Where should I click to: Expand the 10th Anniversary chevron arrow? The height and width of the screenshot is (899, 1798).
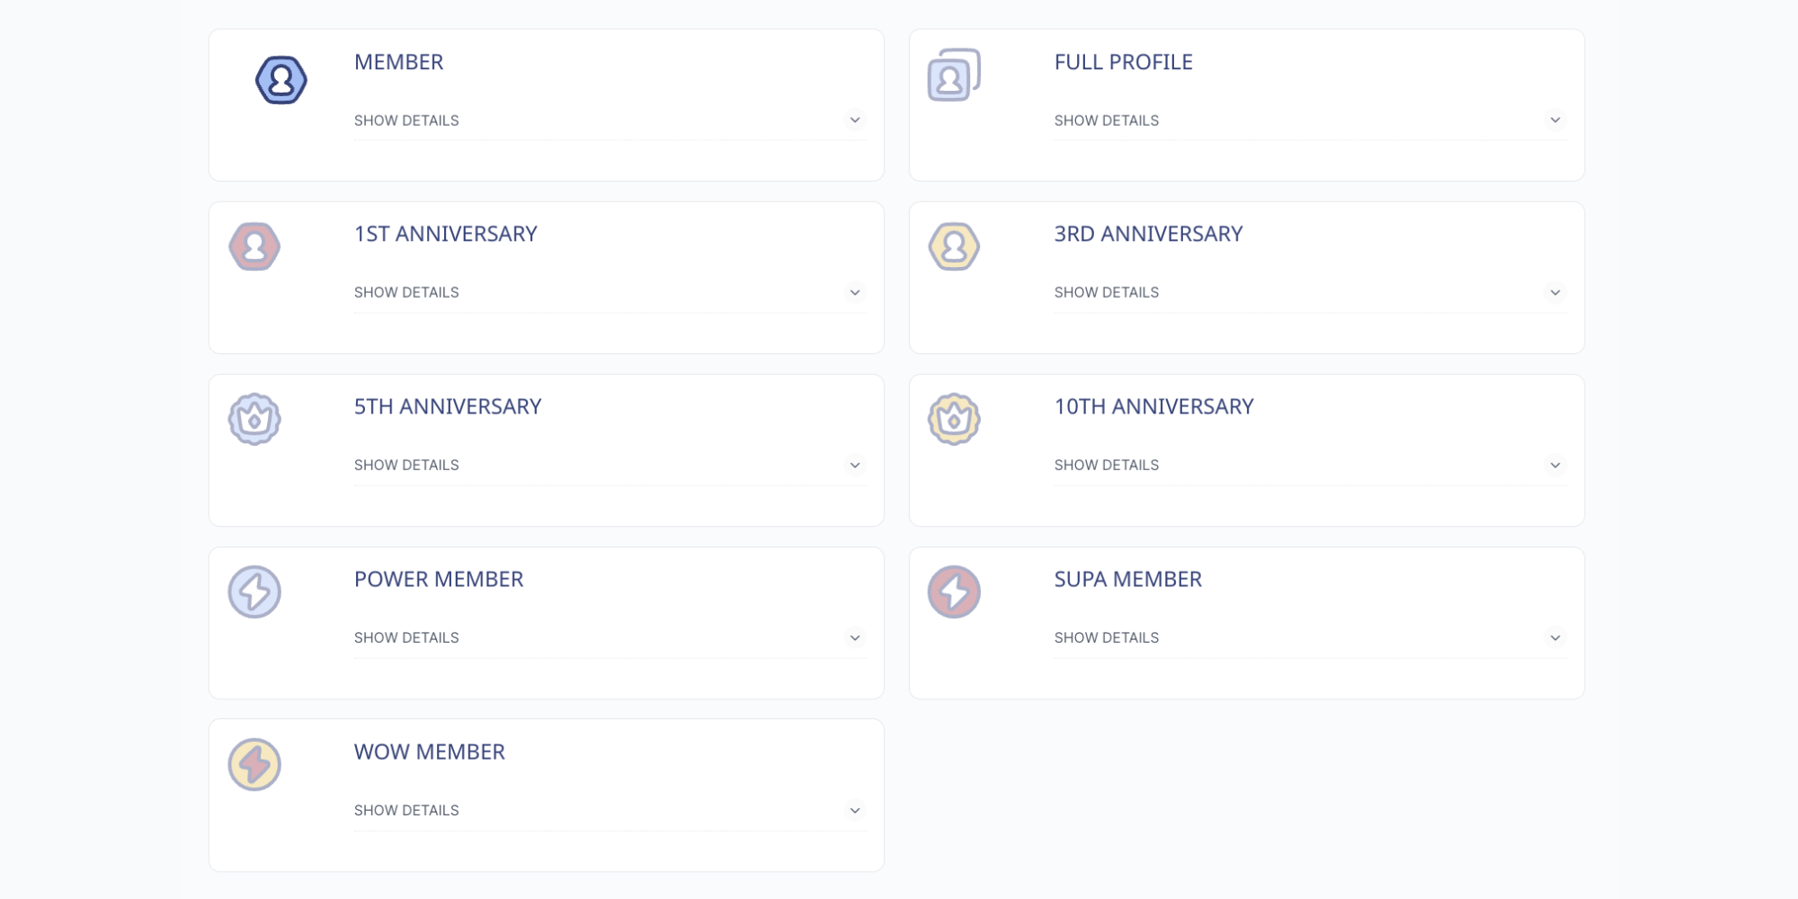tap(1555, 465)
